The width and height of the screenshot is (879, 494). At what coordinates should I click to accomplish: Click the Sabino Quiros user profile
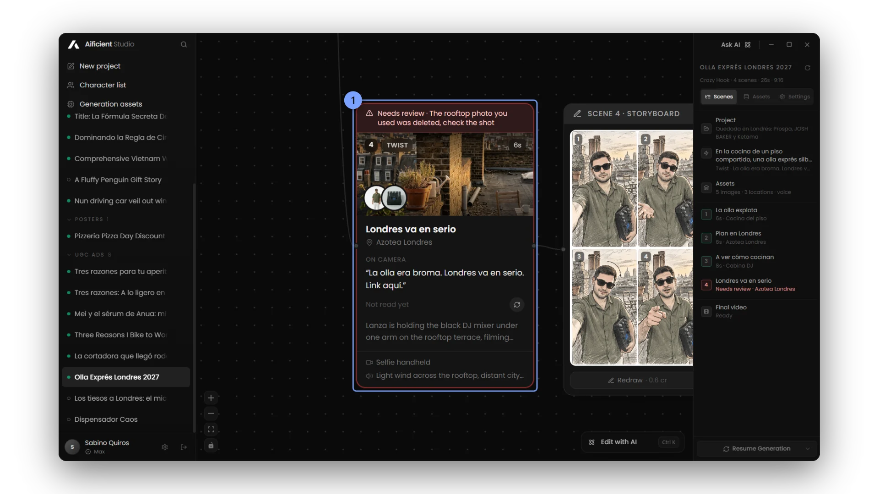(x=108, y=447)
